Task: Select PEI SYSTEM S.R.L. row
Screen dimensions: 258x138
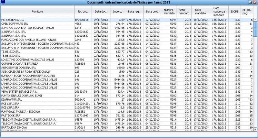Action: point(127,20)
